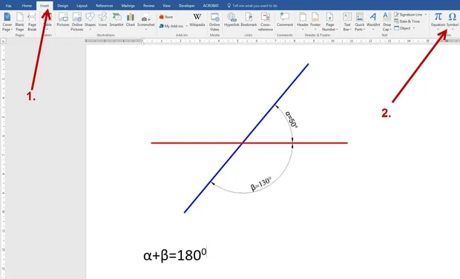Expand the My Add-ins dropdown
460x279 pixels.
(186, 26)
